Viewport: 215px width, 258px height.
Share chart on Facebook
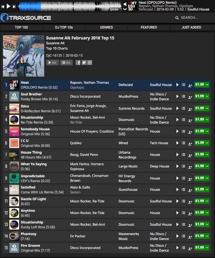point(78,62)
